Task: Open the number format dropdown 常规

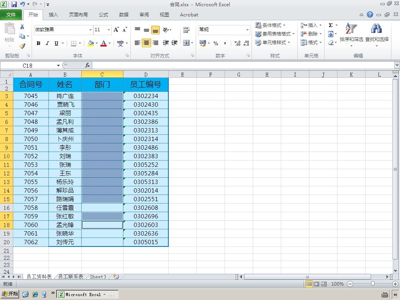Action: [247, 30]
